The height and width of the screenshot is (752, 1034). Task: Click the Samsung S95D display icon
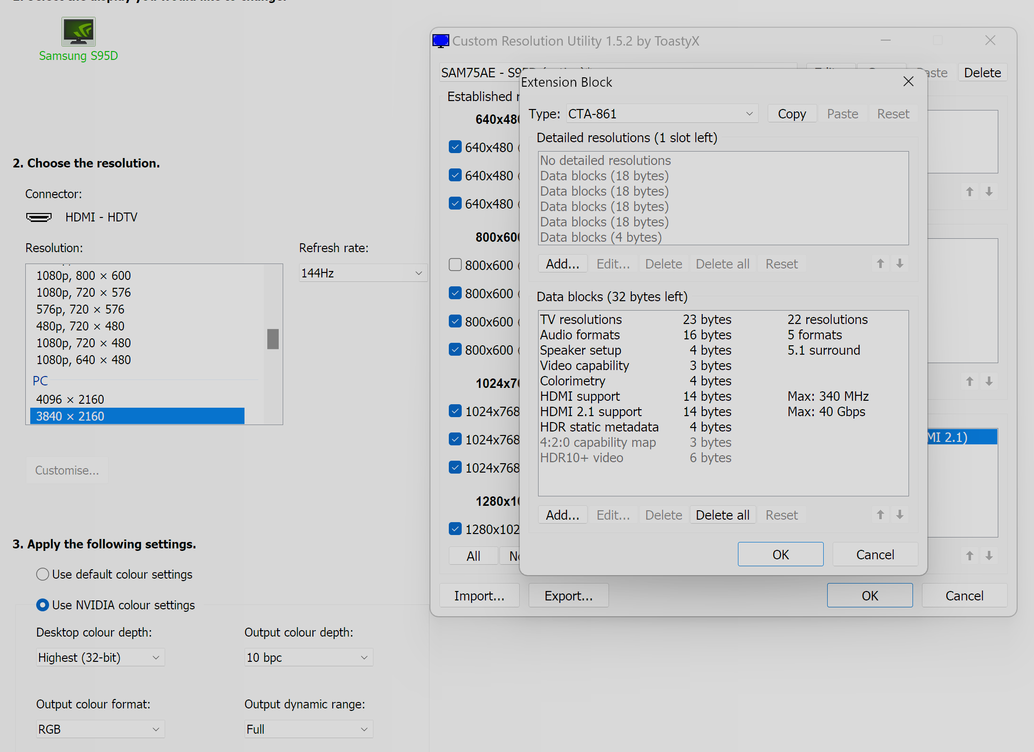tap(78, 32)
